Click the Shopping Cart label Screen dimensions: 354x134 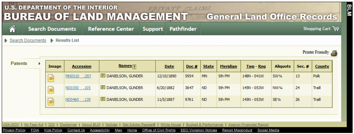pos(317,29)
